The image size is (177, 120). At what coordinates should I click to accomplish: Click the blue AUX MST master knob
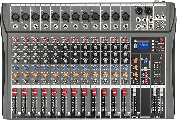click(145, 61)
